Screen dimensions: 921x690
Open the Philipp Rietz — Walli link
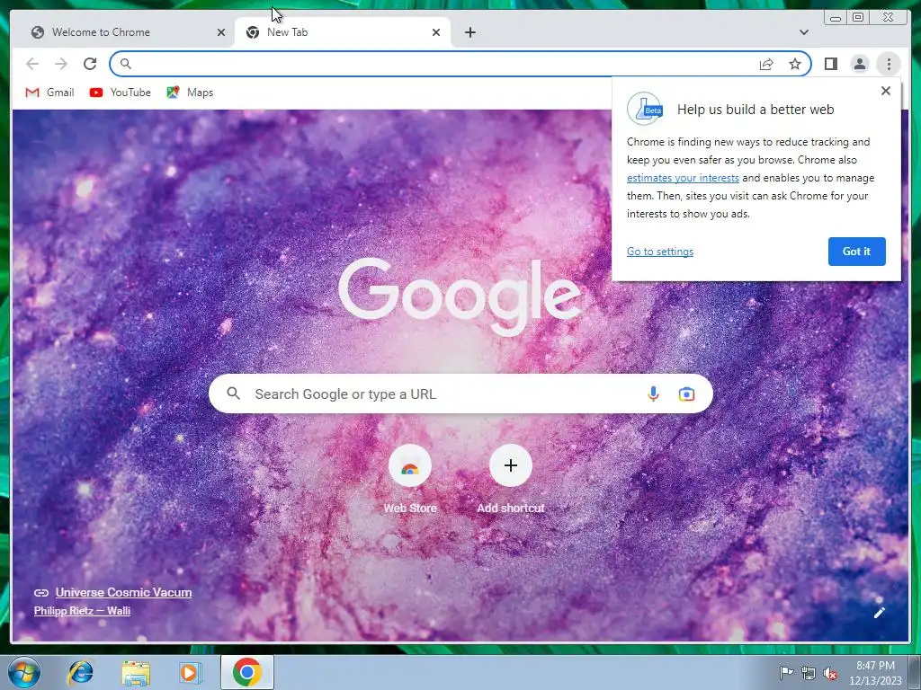coord(82,610)
